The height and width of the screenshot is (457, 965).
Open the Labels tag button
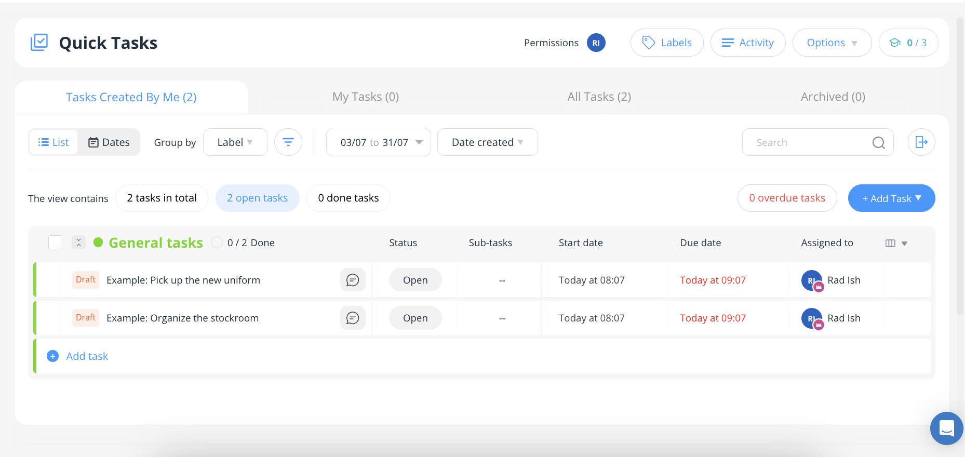coord(667,43)
